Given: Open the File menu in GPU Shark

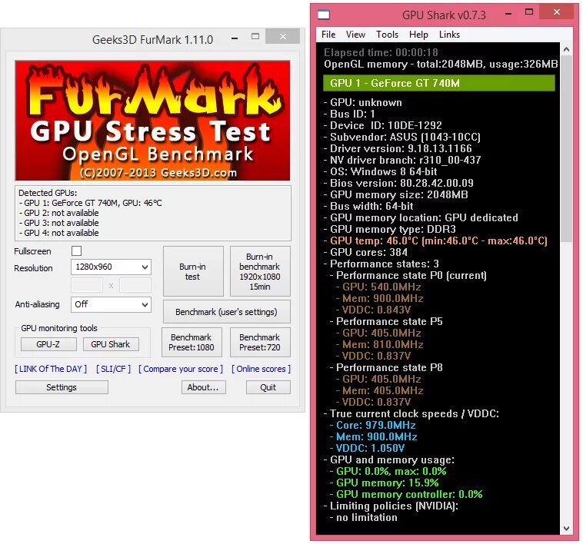Looking at the screenshot, I should (328, 35).
